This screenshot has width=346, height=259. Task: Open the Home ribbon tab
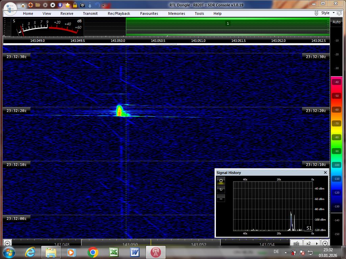pyautogui.click(x=28, y=13)
